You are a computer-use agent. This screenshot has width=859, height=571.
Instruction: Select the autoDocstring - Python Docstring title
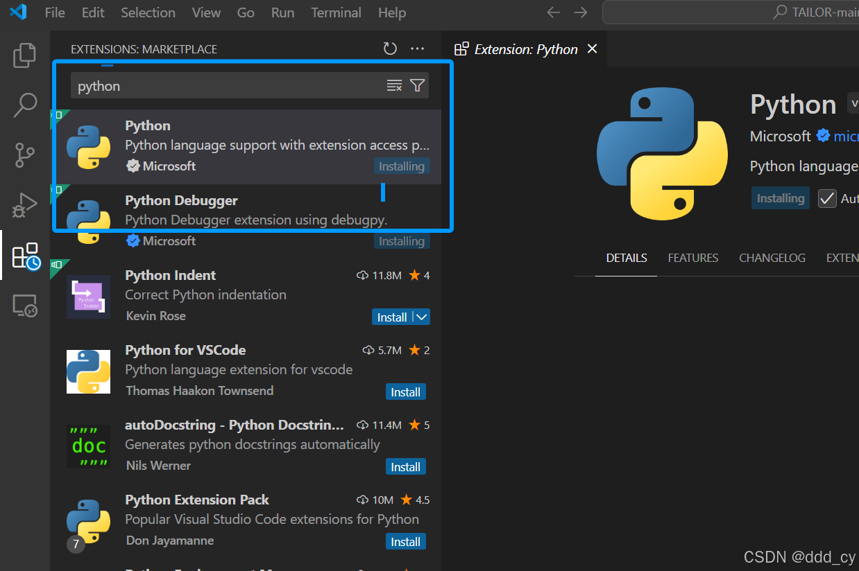coord(235,425)
